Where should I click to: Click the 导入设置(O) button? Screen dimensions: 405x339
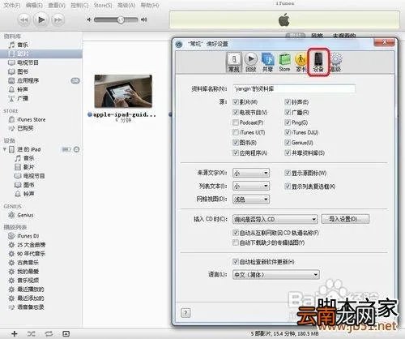click(x=345, y=219)
